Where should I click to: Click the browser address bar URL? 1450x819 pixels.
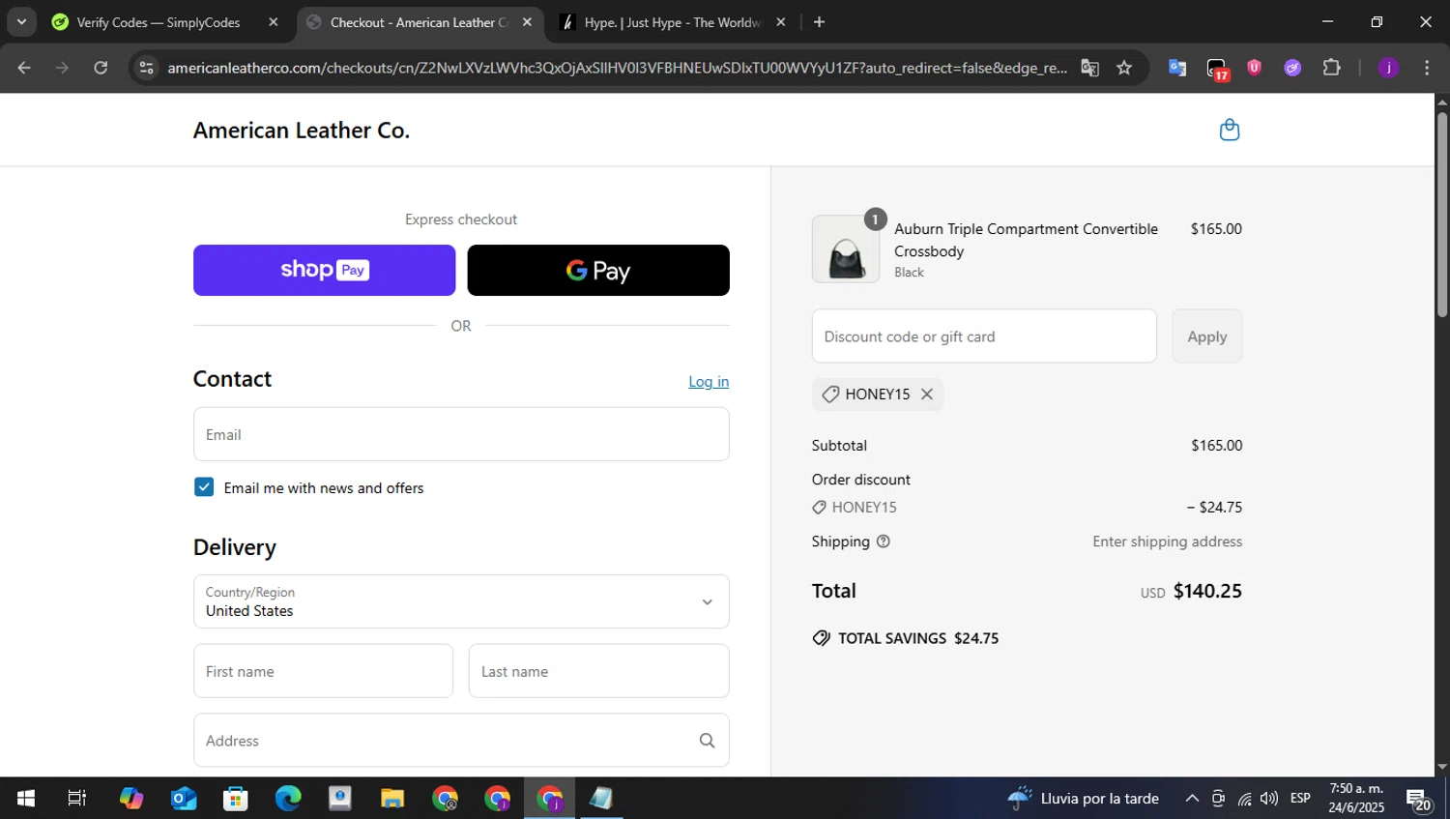pyautogui.click(x=617, y=68)
